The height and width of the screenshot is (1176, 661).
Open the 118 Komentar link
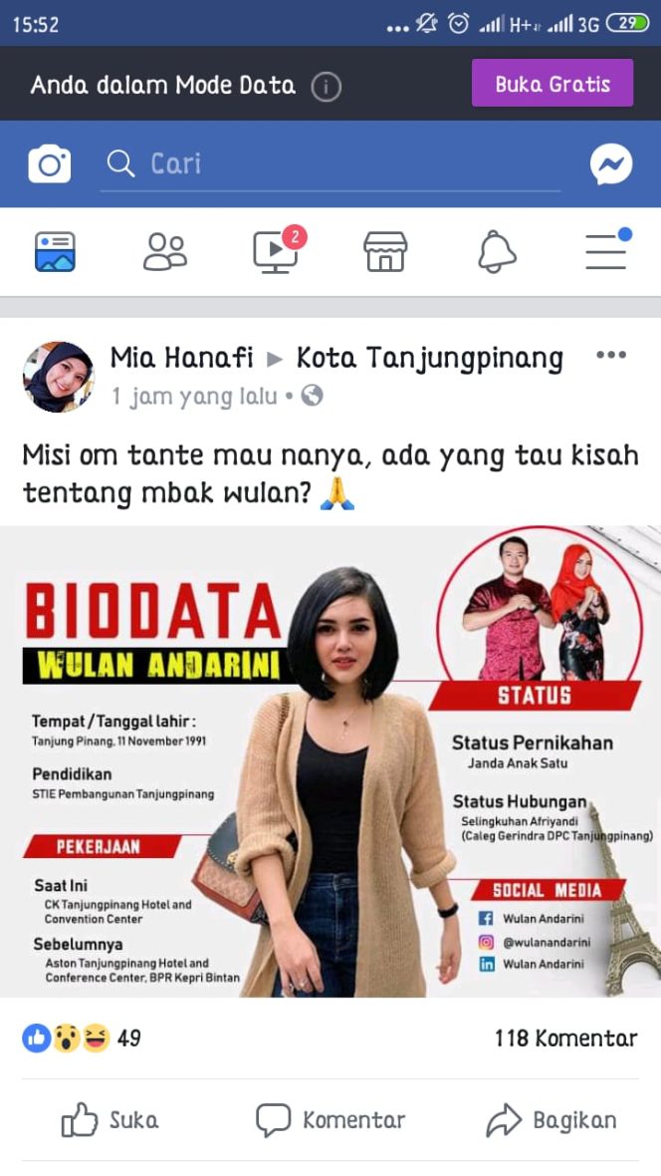(x=565, y=1038)
